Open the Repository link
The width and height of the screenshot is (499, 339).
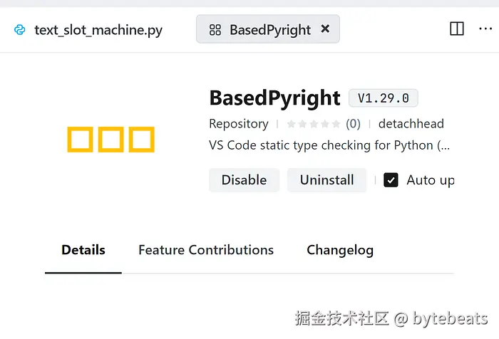(239, 124)
